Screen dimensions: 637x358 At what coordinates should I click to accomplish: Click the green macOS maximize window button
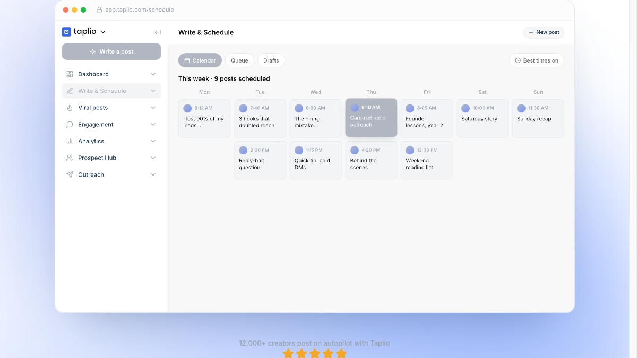coord(83,10)
